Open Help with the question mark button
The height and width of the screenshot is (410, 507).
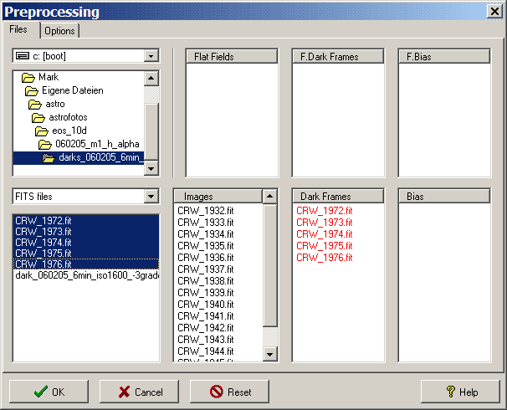[460, 392]
